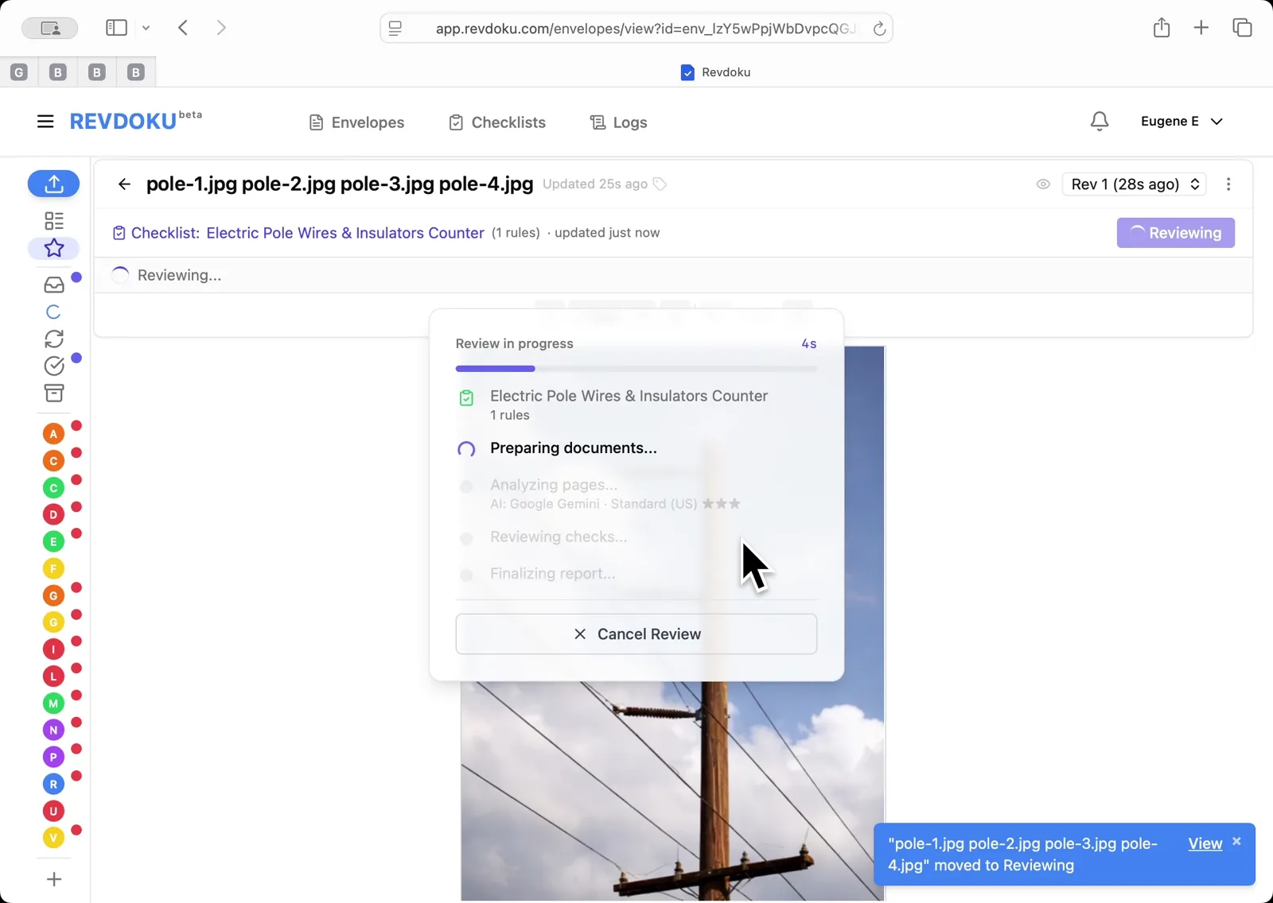Toggle the document preview eye icon
This screenshot has height=903, width=1273.
(1042, 184)
